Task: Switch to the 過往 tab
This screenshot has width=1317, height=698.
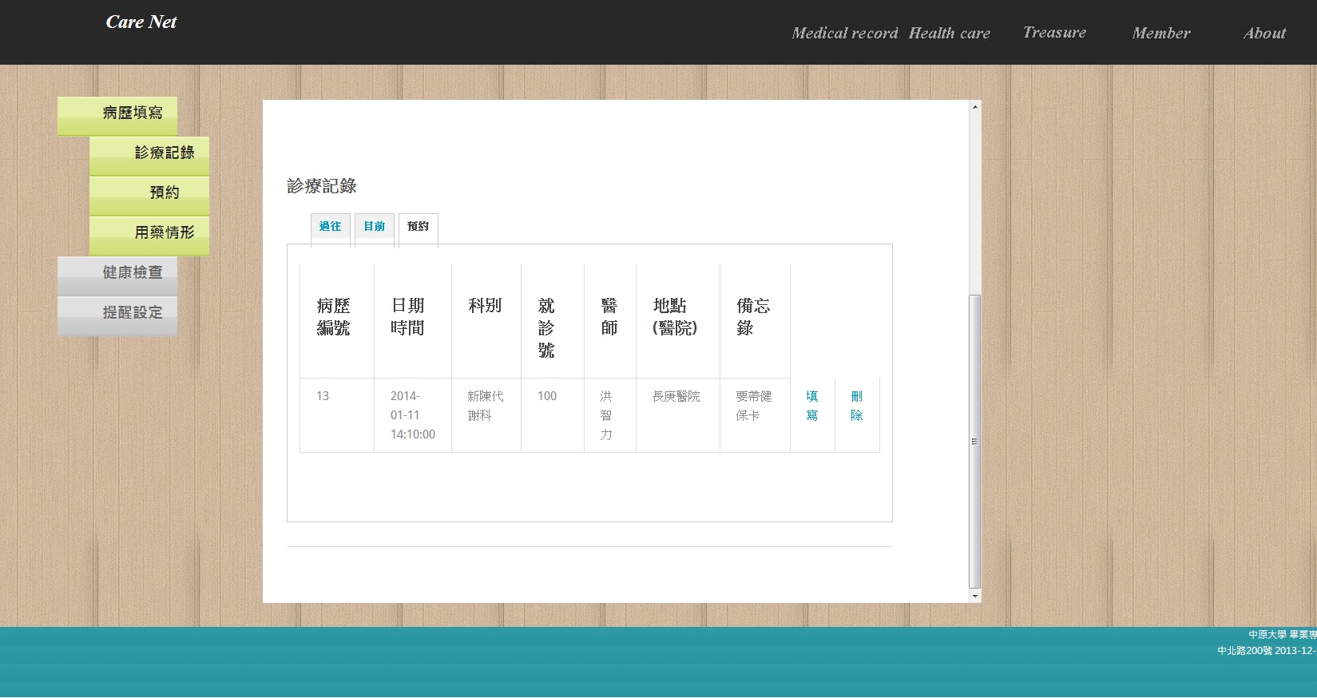Action: pyautogui.click(x=330, y=228)
